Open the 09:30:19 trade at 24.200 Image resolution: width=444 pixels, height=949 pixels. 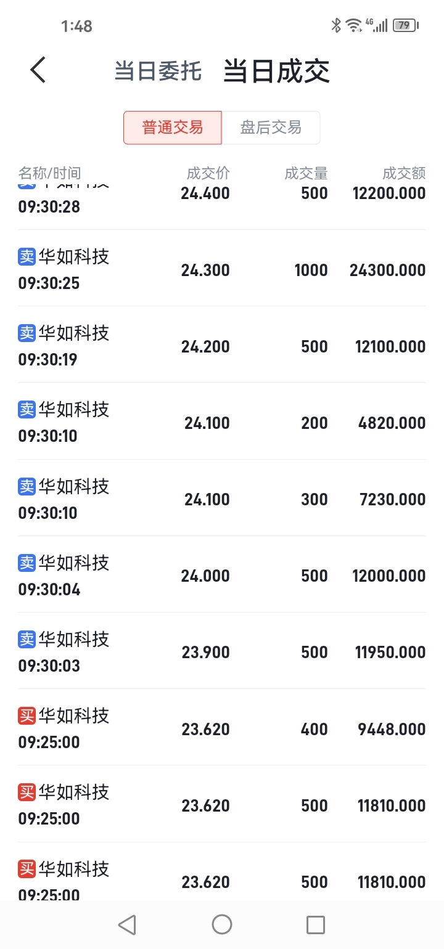tap(222, 344)
